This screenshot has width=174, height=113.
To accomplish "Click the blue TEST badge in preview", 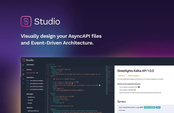I will tap(158, 107).
